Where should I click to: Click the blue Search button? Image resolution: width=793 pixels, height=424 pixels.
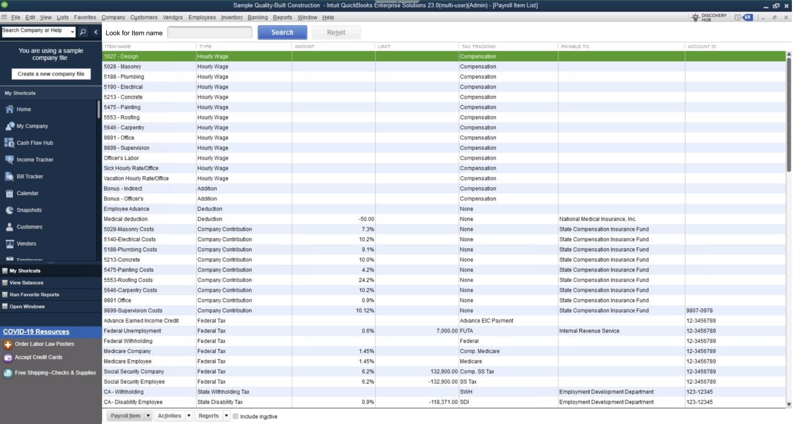point(283,32)
